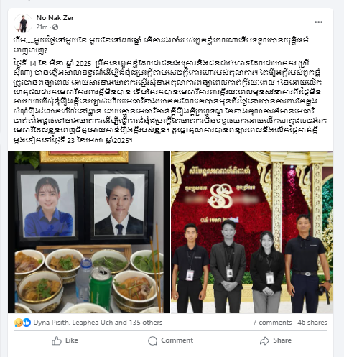Viewport: 344px width, 357px height.
Task: Open the No Nak Zer profile name
Action: tap(55, 18)
